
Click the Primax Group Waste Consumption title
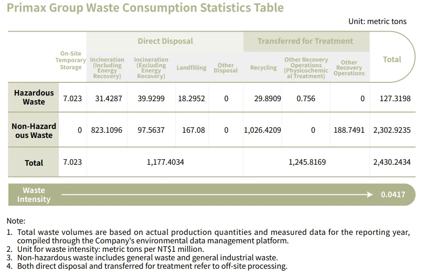tap(145, 8)
